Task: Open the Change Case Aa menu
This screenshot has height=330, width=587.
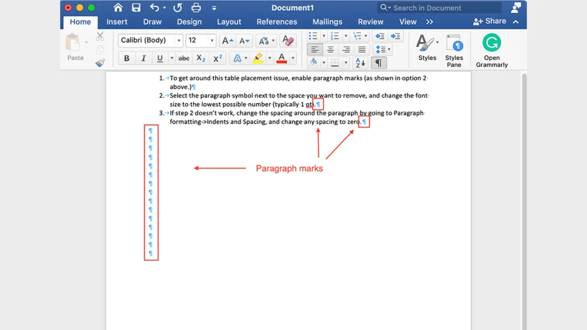Action: (266, 41)
